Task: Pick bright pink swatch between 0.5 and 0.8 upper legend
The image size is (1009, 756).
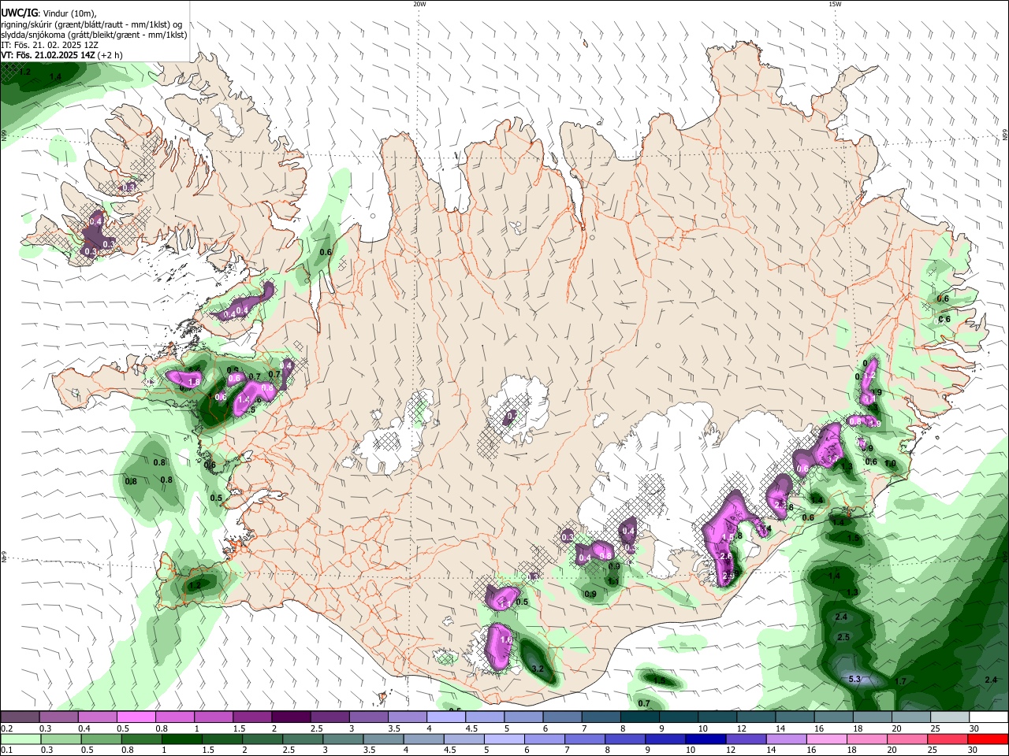Action: point(136,717)
